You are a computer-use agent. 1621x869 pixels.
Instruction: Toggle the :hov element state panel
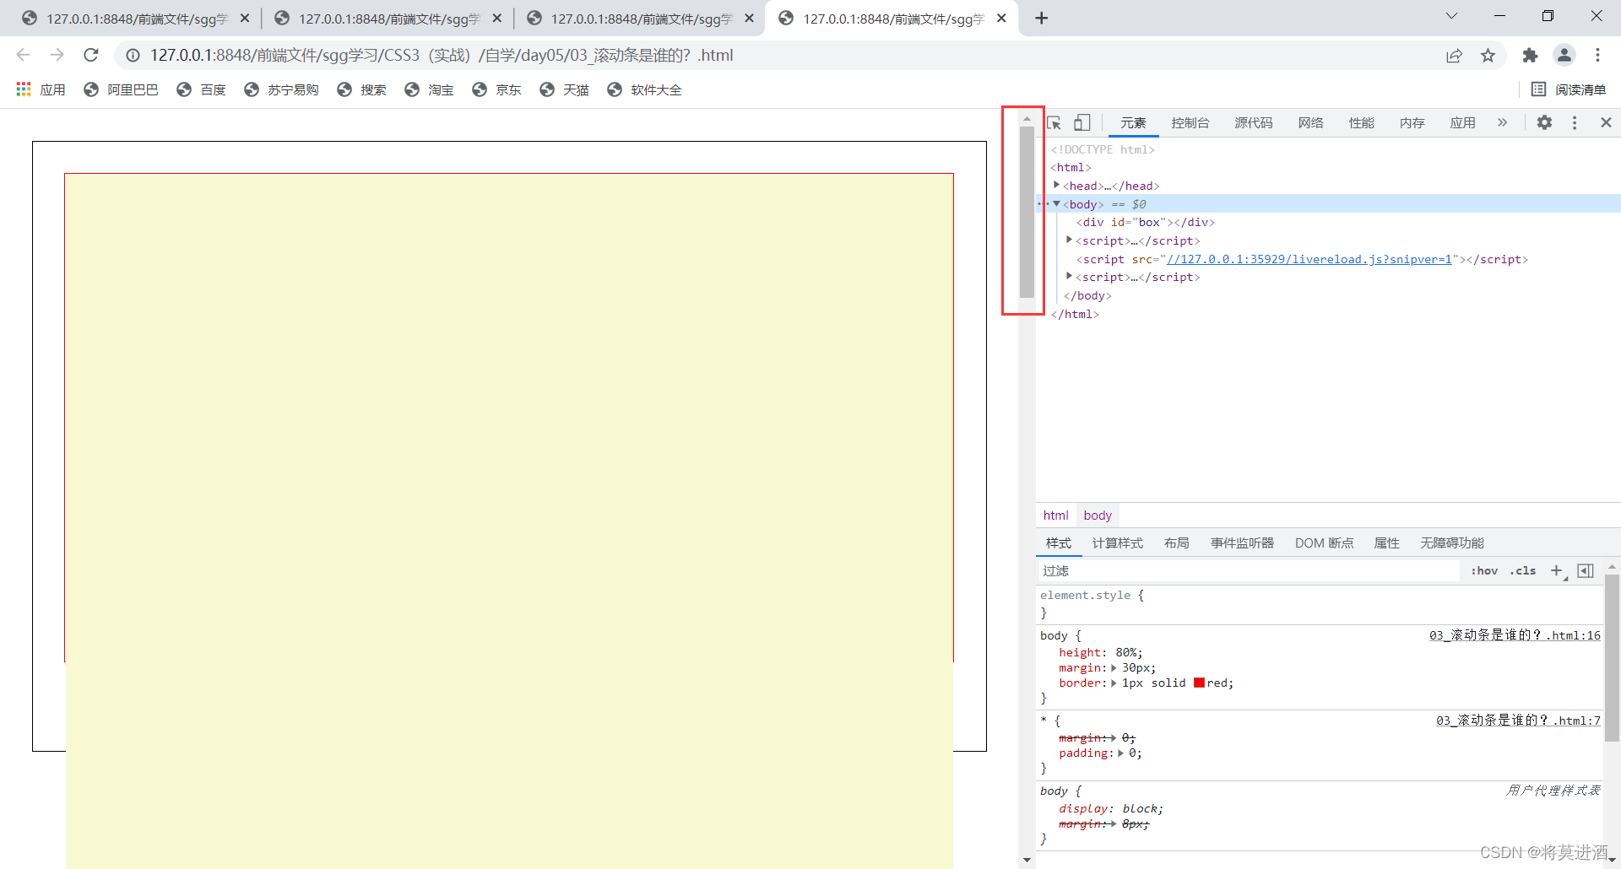coord(1484,571)
